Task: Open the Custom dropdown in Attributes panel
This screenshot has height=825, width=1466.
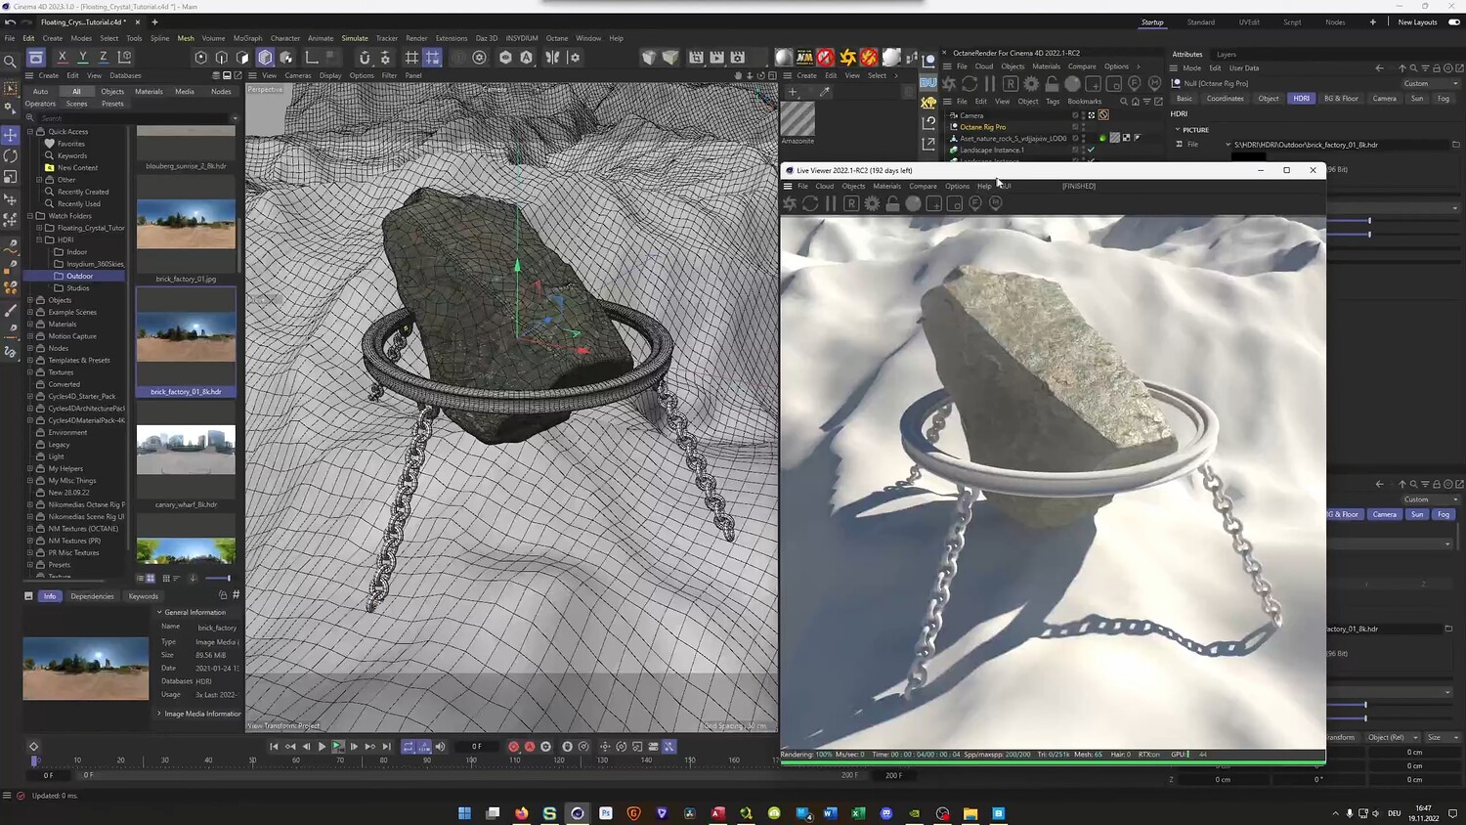Action: pos(1430,84)
